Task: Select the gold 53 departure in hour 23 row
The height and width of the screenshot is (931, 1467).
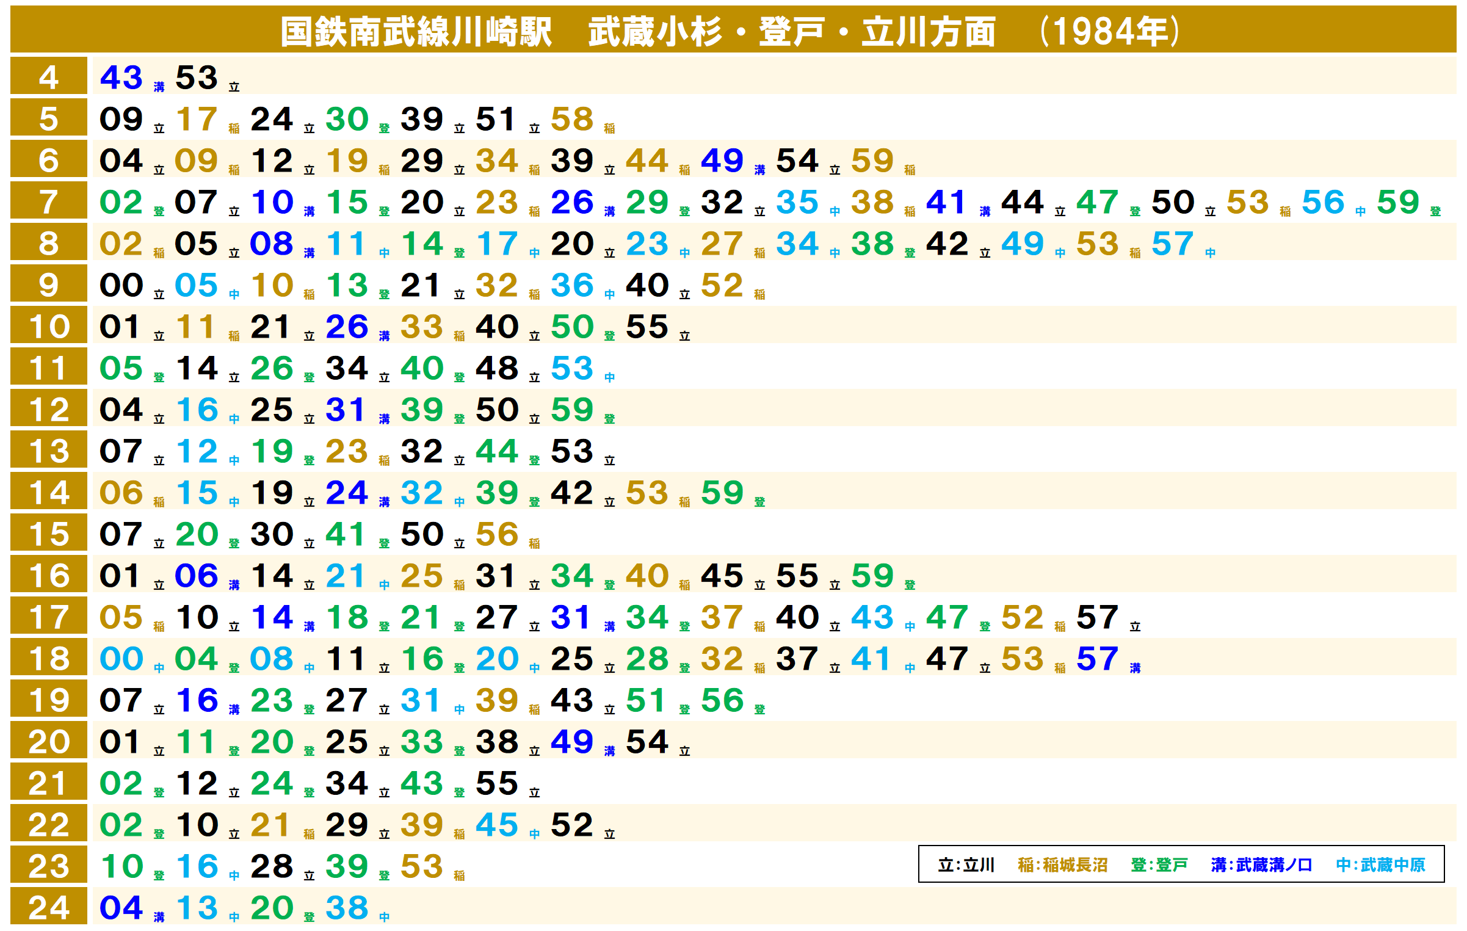Action: click(422, 866)
